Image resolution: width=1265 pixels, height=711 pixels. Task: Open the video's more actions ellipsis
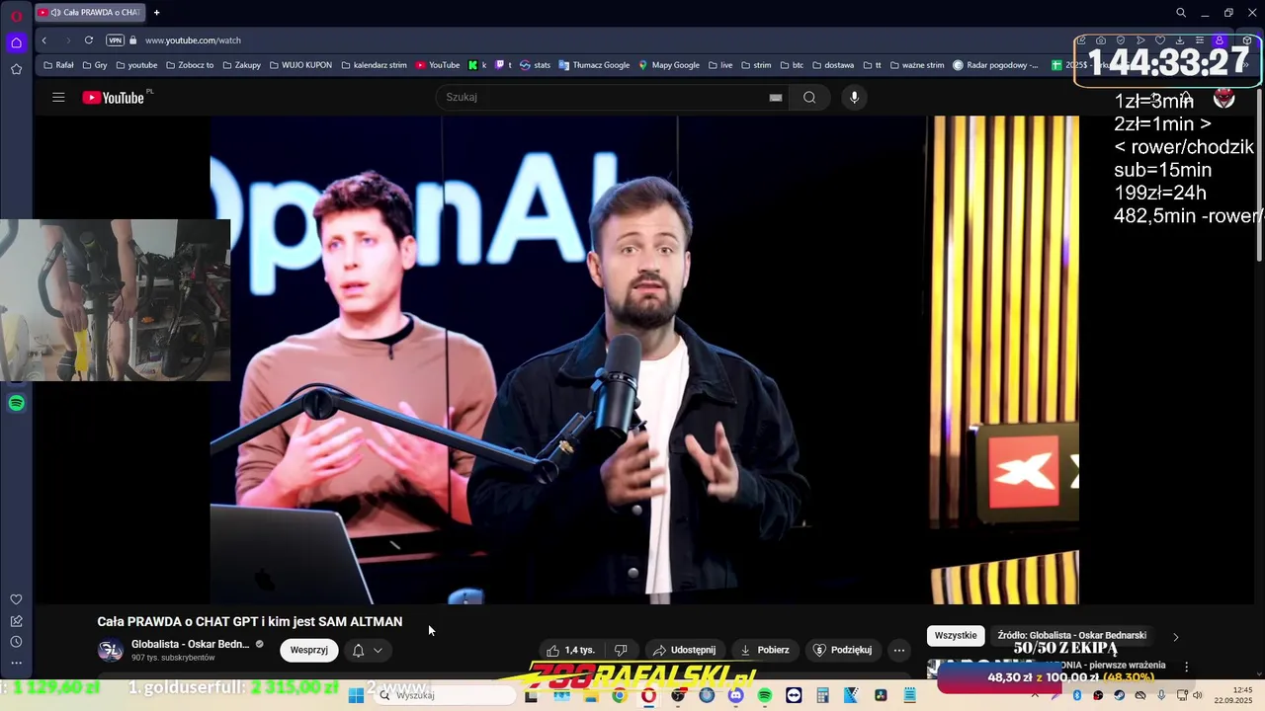click(898, 650)
